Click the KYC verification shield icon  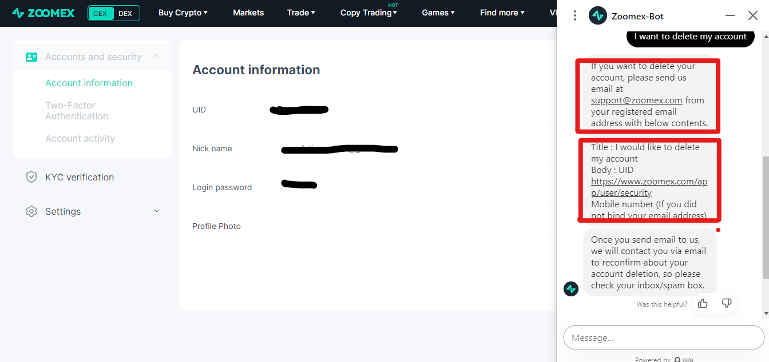[x=31, y=177]
